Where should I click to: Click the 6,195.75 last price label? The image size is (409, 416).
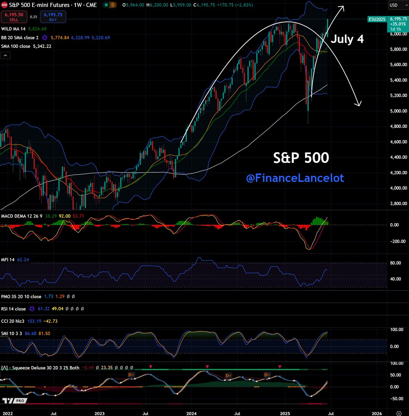[x=398, y=19]
